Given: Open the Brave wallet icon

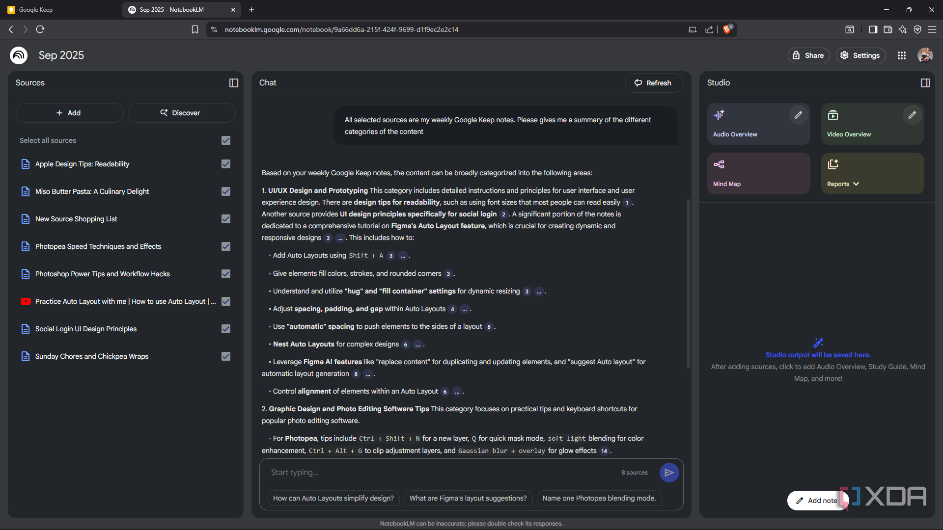Looking at the screenshot, I should click(888, 29).
